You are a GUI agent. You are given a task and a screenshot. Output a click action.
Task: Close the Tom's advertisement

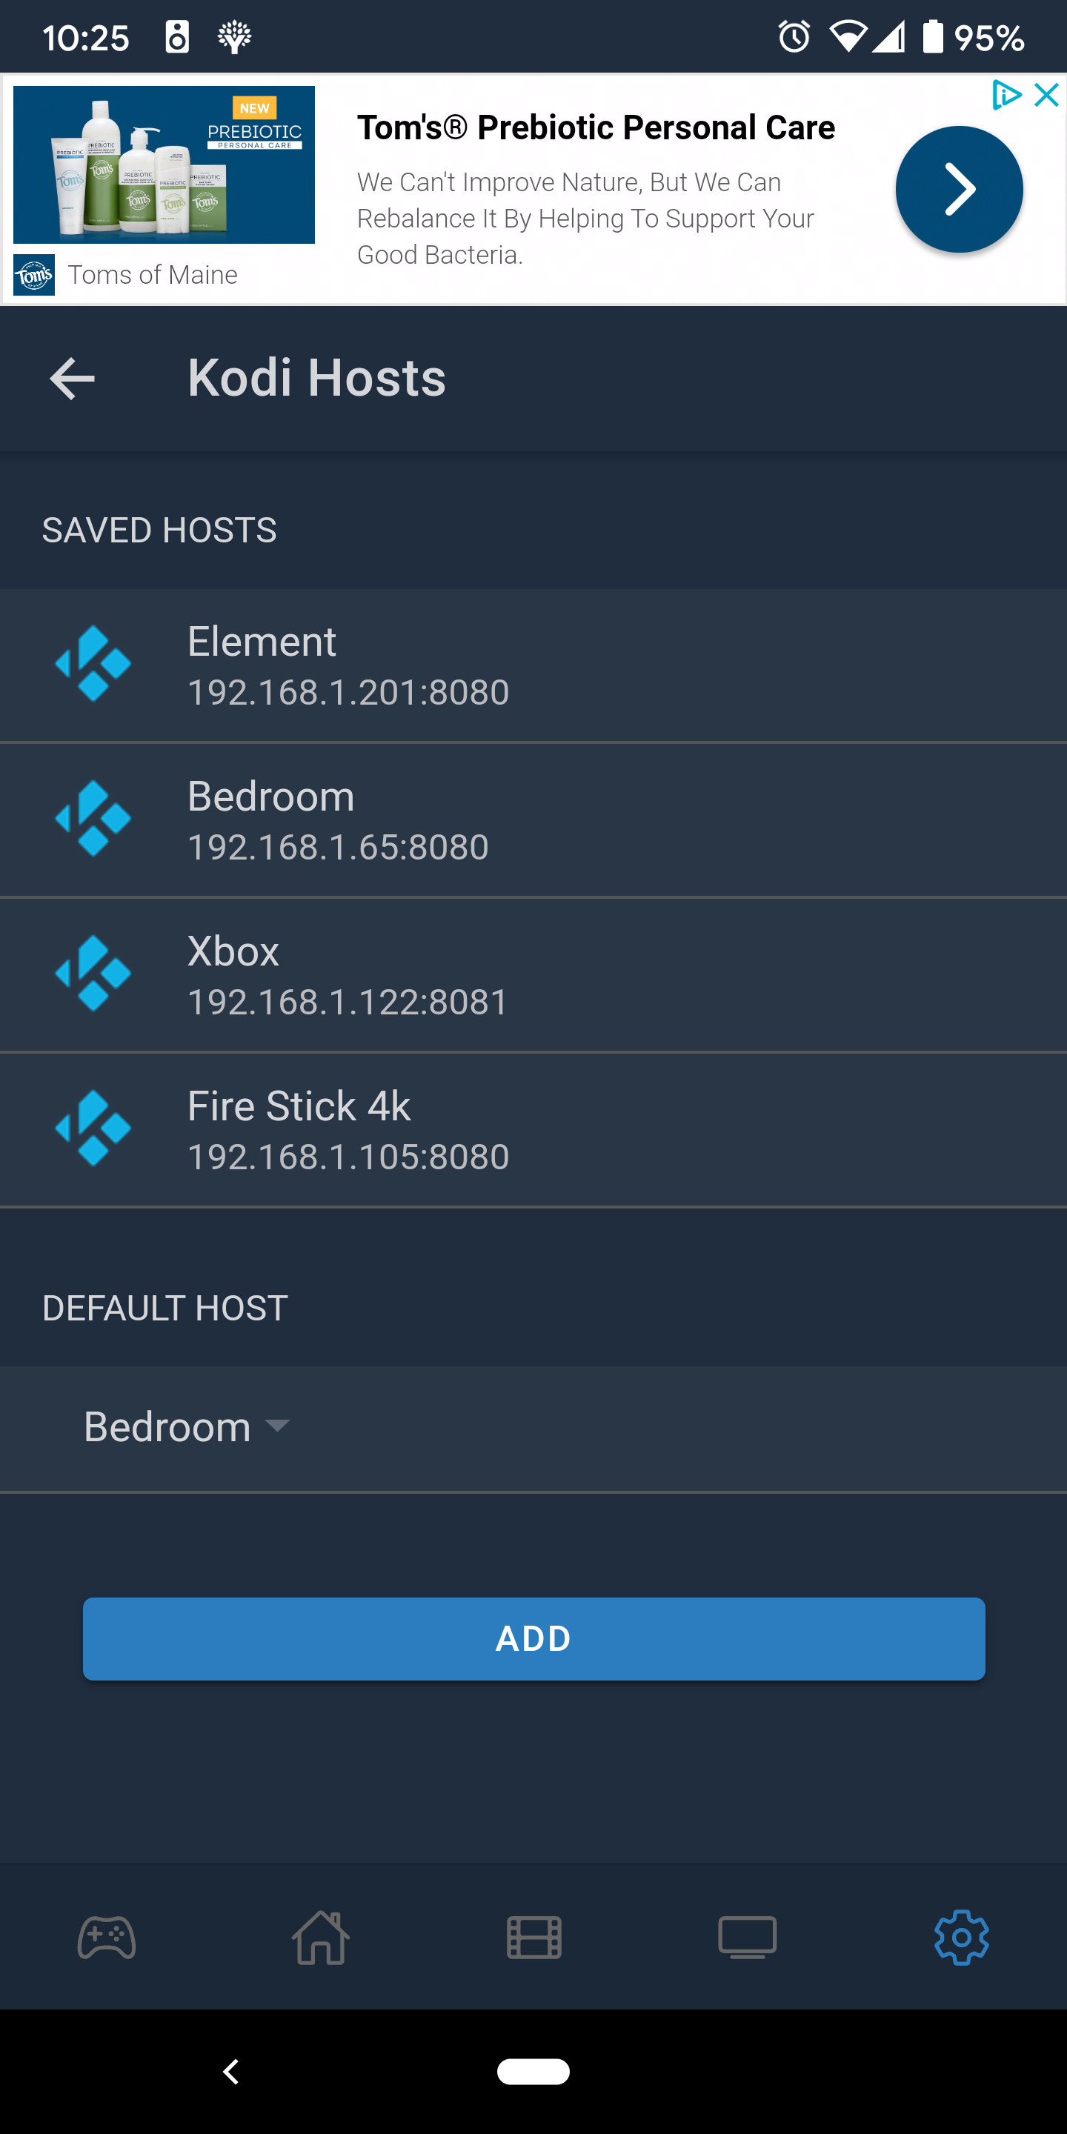(x=1047, y=96)
